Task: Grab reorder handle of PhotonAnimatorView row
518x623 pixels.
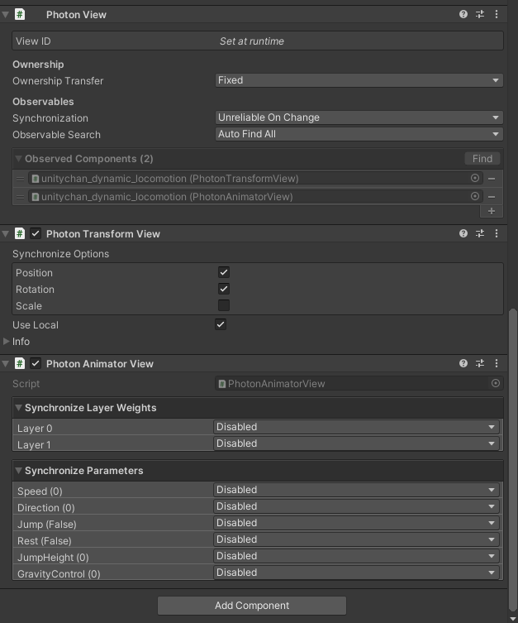Action: pos(20,197)
